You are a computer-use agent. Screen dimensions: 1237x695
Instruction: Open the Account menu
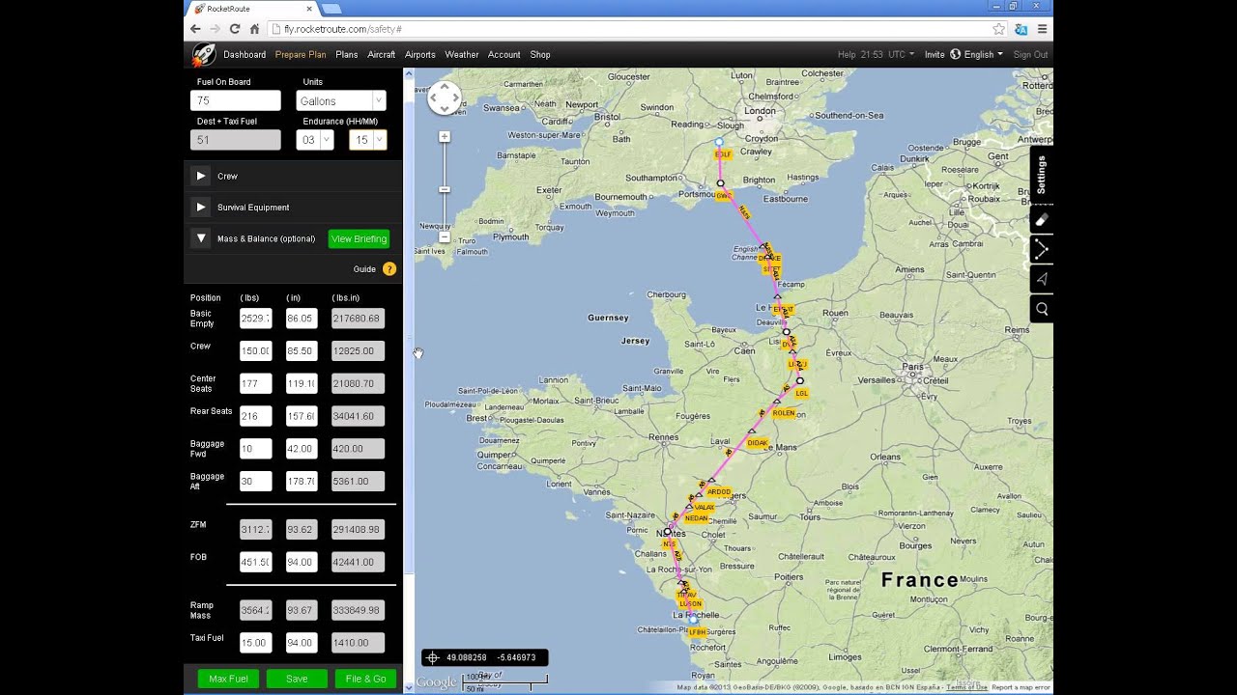pos(503,54)
